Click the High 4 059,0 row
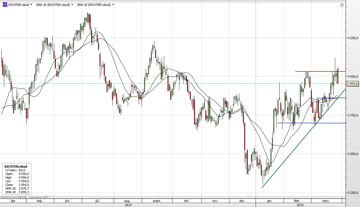This screenshot has width=360, height=207. (17, 177)
